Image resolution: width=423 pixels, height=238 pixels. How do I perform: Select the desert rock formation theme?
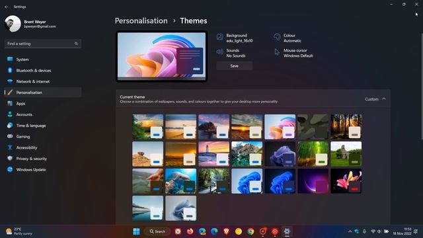(148, 154)
